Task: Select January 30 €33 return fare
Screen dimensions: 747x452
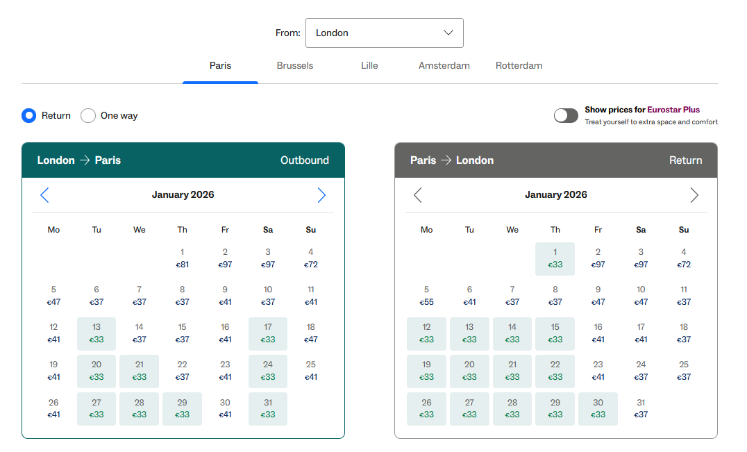Action: tap(598, 409)
